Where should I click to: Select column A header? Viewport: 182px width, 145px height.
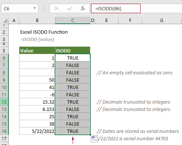14,21
